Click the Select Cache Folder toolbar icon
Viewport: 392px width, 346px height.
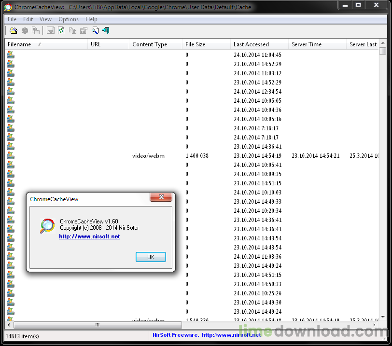14,30
